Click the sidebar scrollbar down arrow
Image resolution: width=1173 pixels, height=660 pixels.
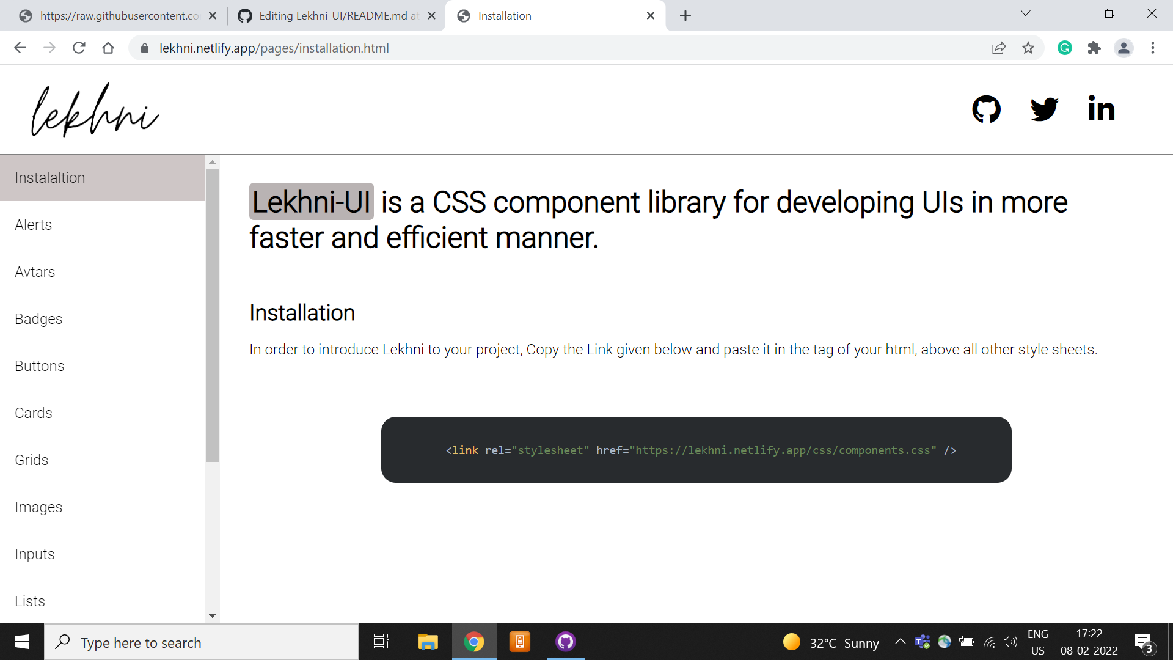212,616
